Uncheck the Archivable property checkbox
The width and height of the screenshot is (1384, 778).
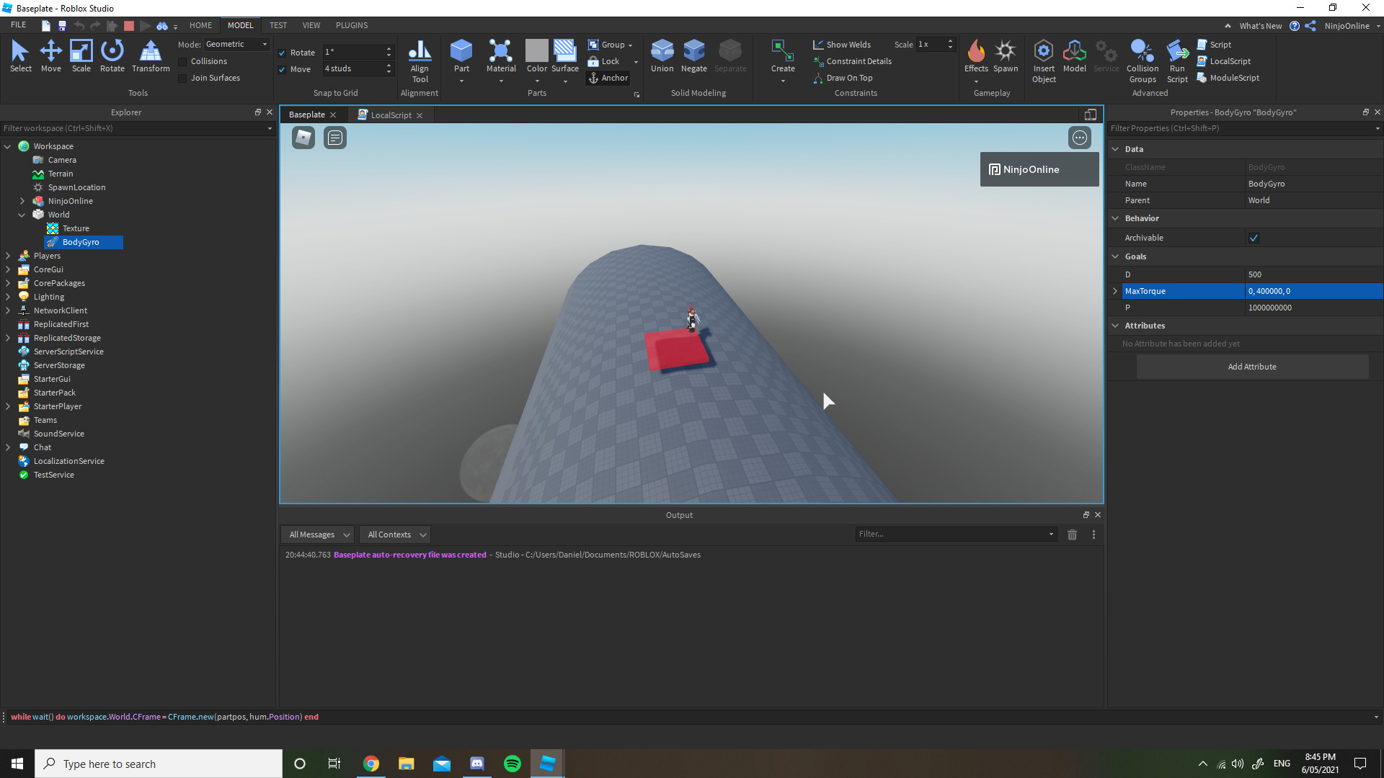[1254, 237]
